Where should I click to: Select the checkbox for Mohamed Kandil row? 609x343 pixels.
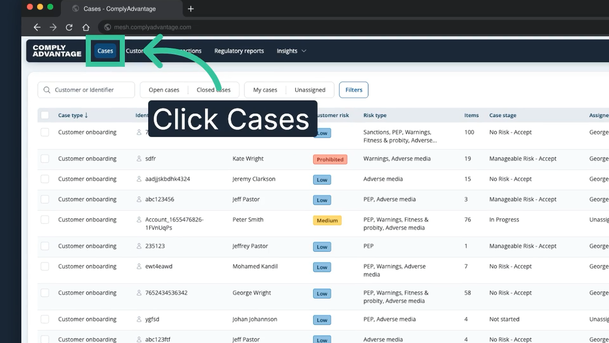[x=45, y=266]
